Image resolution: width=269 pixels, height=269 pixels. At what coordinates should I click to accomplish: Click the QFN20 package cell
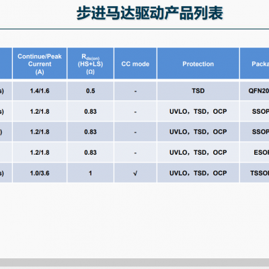click(x=255, y=91)
